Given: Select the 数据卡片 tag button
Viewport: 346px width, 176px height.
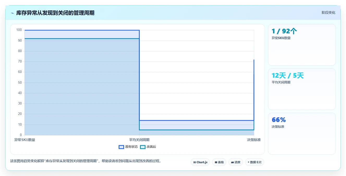Looking at the screenshot, I should [x=254, y=162].
